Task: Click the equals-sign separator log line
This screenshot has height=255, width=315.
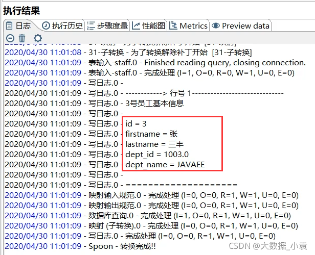Action: coord(121,185)
